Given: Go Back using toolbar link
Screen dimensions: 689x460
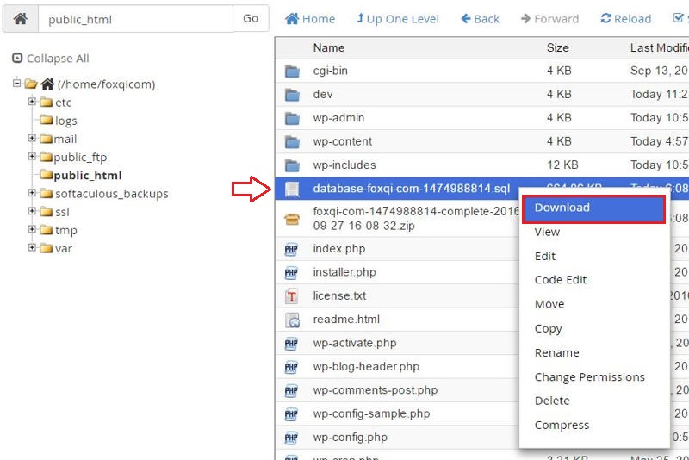Looking at the screenshot, I should tap(480, 19).
